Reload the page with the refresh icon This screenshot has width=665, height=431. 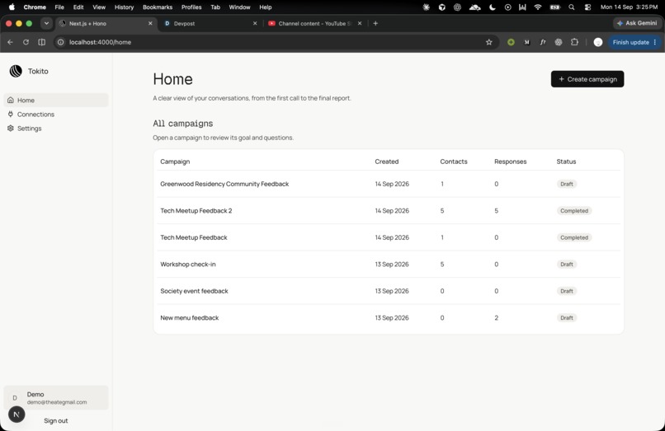[26, 42]
